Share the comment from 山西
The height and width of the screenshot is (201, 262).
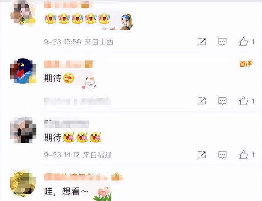(x=202, y=42)
